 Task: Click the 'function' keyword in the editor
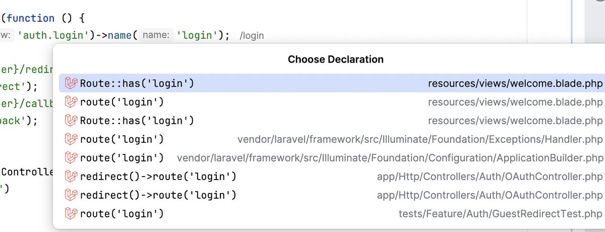[30, 18]
